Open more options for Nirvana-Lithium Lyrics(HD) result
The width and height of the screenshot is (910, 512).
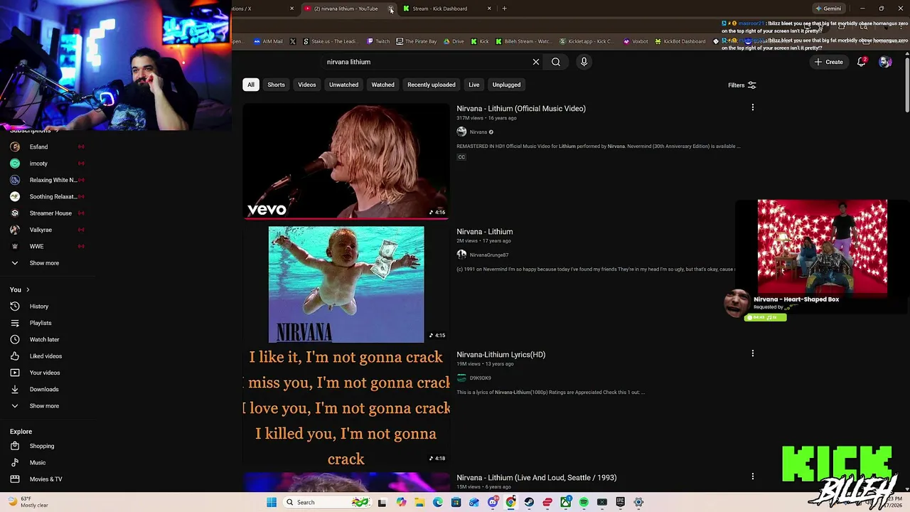click(753, 353)
